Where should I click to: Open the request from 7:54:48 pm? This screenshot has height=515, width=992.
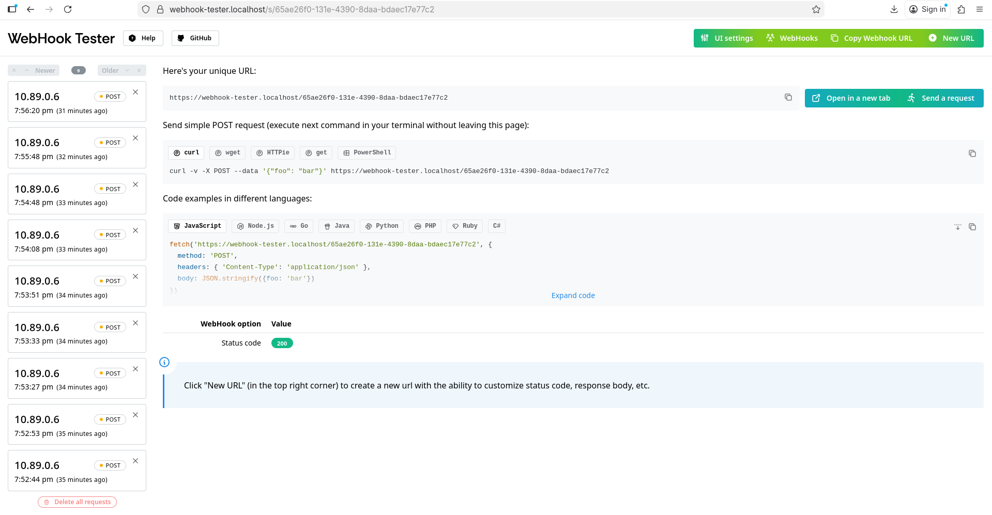[x=77, y=194]
